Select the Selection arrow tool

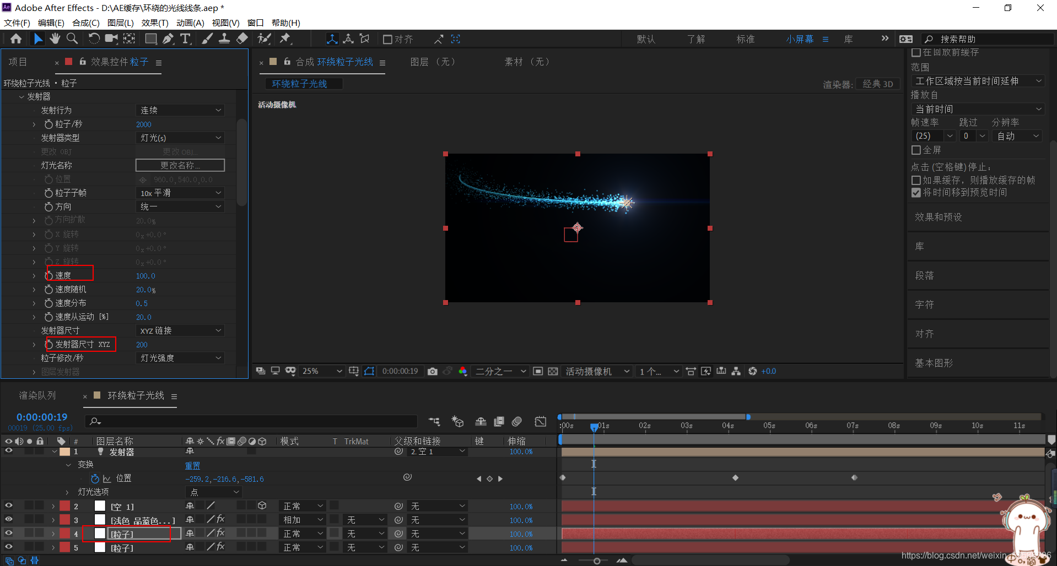37,39
